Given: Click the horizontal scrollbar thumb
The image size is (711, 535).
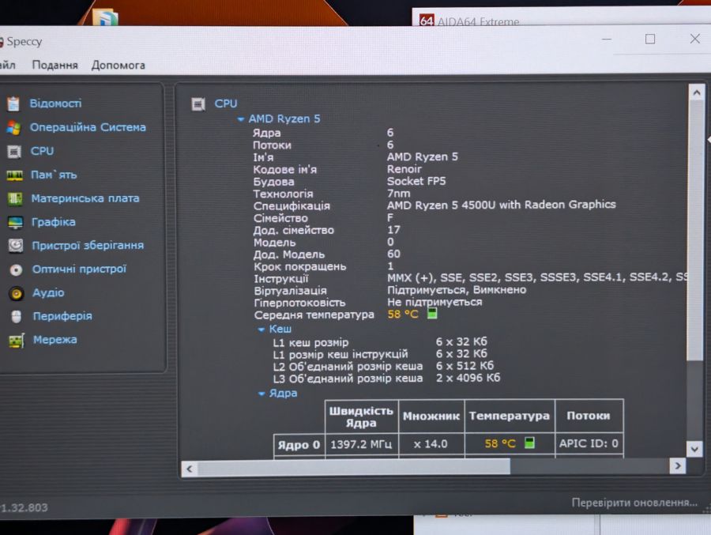Looking at the screenshot, I should click(x=354, y=468).
